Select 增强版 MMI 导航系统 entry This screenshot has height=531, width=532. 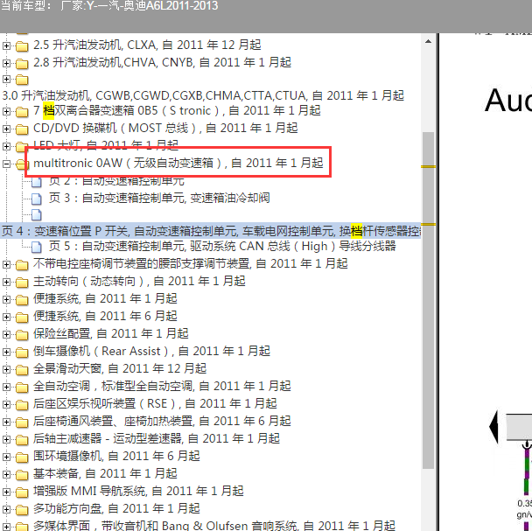(x=138, y=492)
